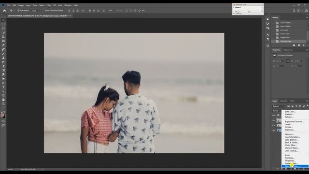Select the Frame tool
The image size is (309, 174).
point(3,41)
